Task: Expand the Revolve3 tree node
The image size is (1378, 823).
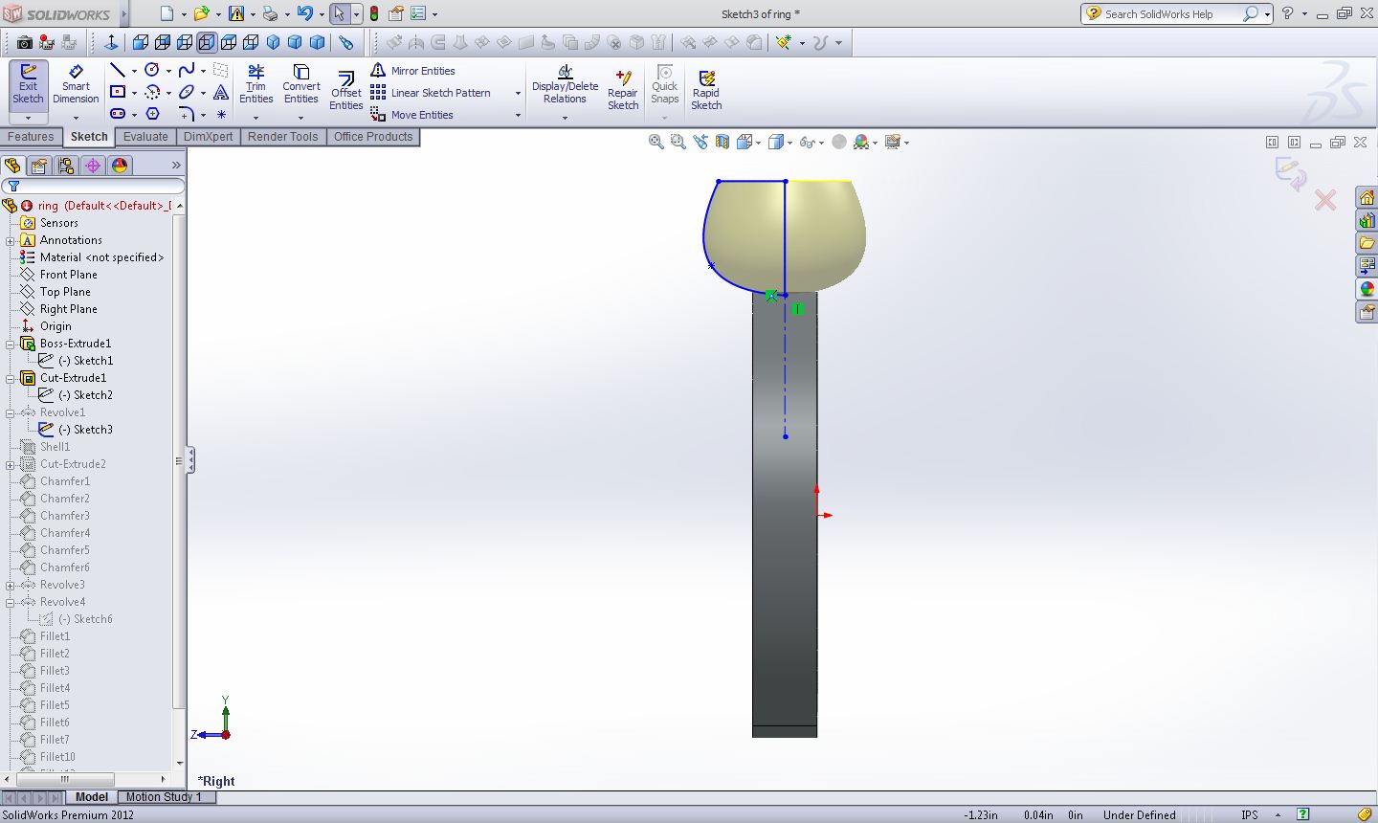Action: tap(11, 585)
